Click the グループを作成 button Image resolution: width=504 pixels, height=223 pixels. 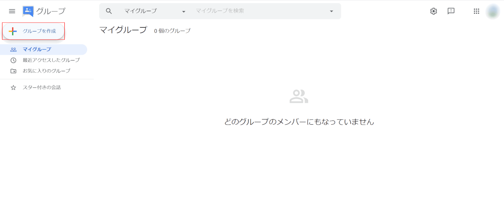tap(39, 31)
